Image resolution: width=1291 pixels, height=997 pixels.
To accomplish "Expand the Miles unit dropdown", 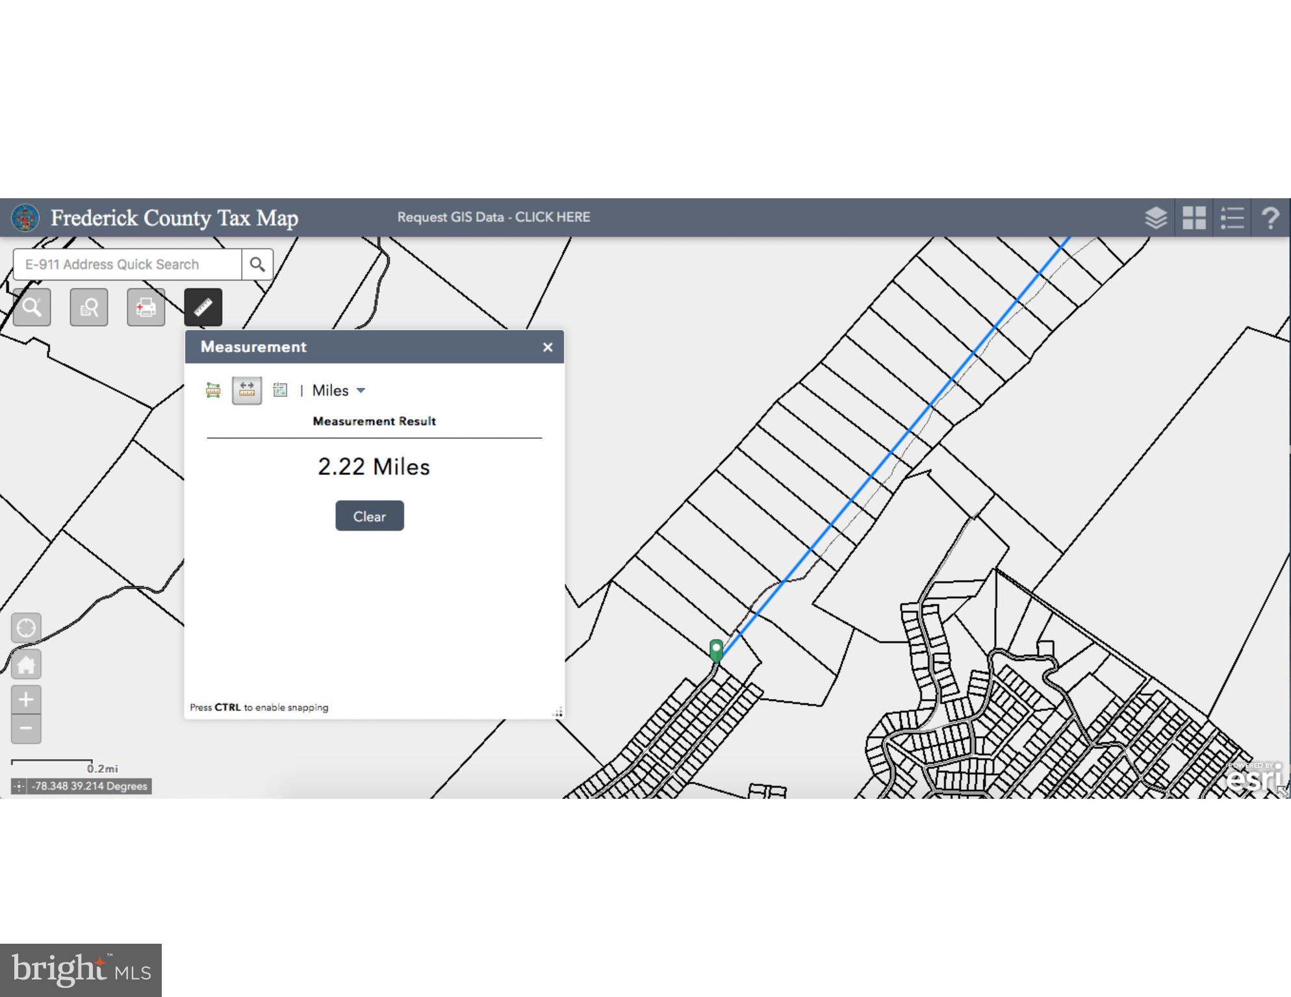I will pos(339,390).
